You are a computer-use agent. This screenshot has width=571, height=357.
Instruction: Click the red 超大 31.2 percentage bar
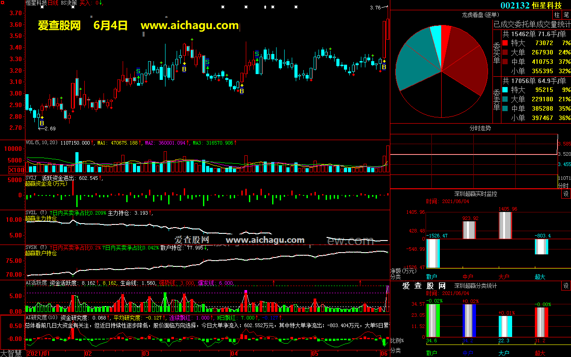pos(542,322)
